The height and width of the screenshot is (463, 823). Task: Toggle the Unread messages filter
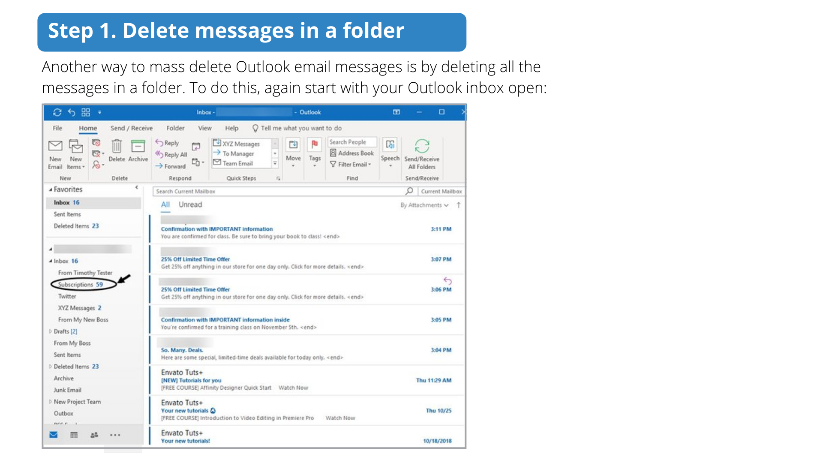pyautogui.click(x=190, y=204)
